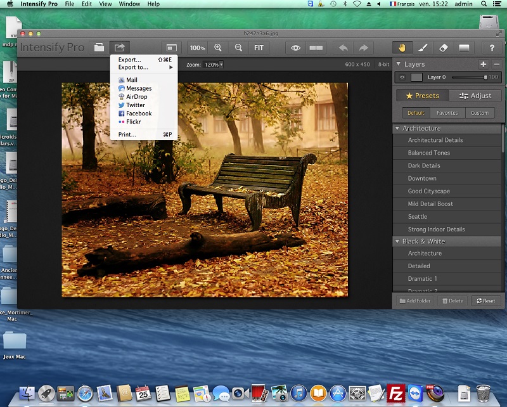
Task: Select the Hand move tool
Action: (x=402, y=48)
